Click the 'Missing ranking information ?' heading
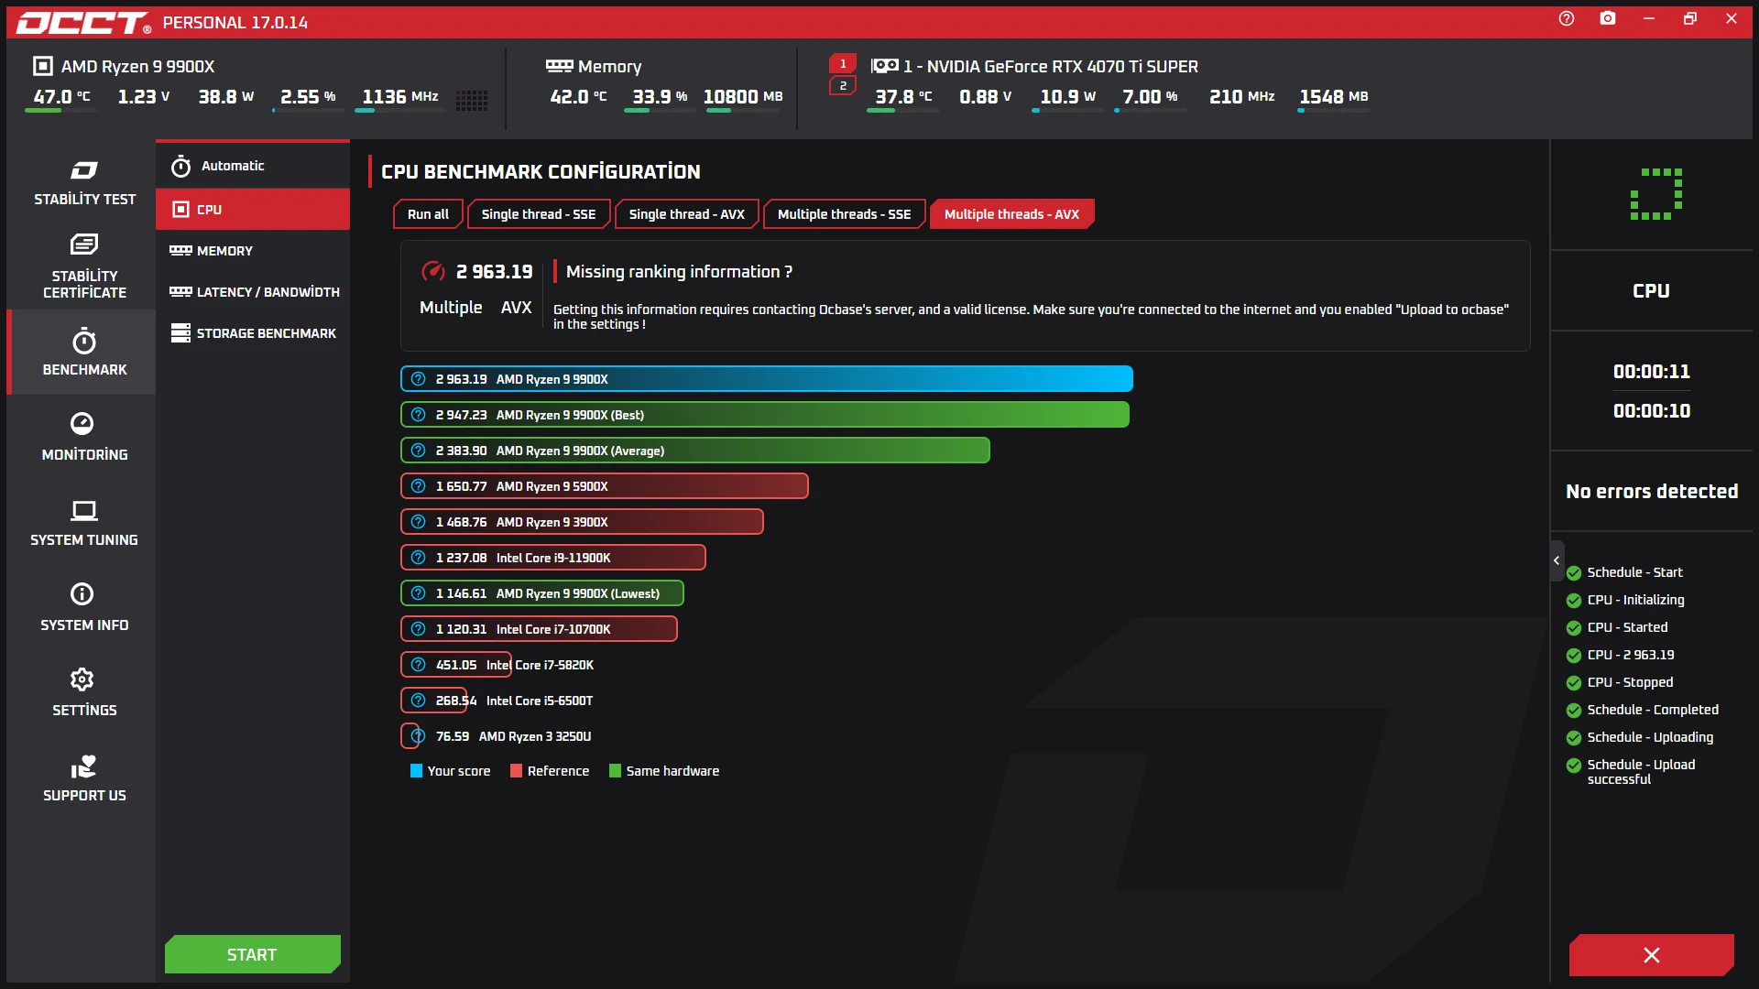The height and width of the screenshot is (989, 1759). tap(680, 272)
